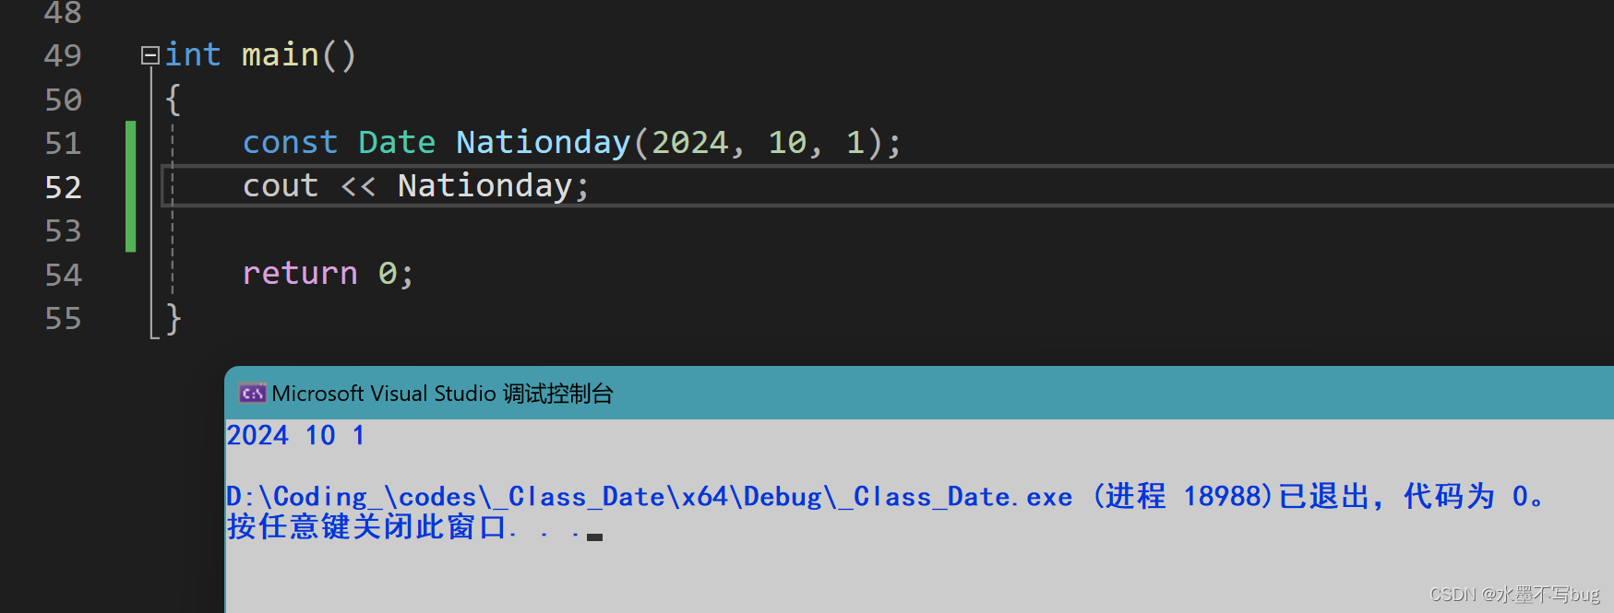Place cursor on the main function name

click(x=280, y=55)
